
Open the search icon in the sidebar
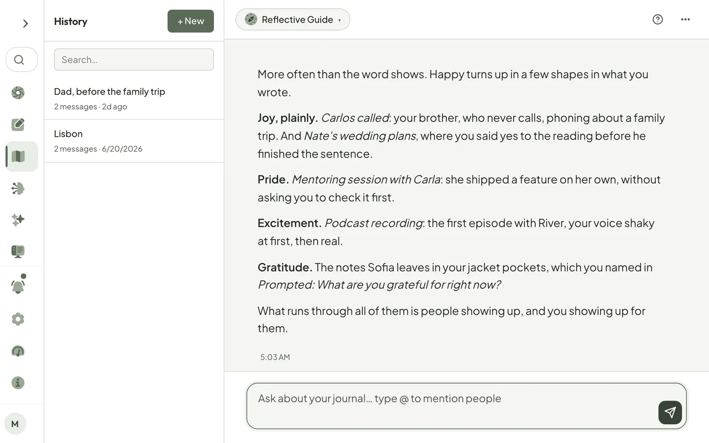click(x=22, y=60)
